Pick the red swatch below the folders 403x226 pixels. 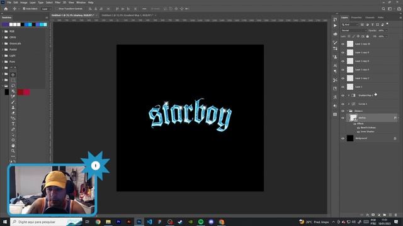pyautogui.click(x=20, y=92)
